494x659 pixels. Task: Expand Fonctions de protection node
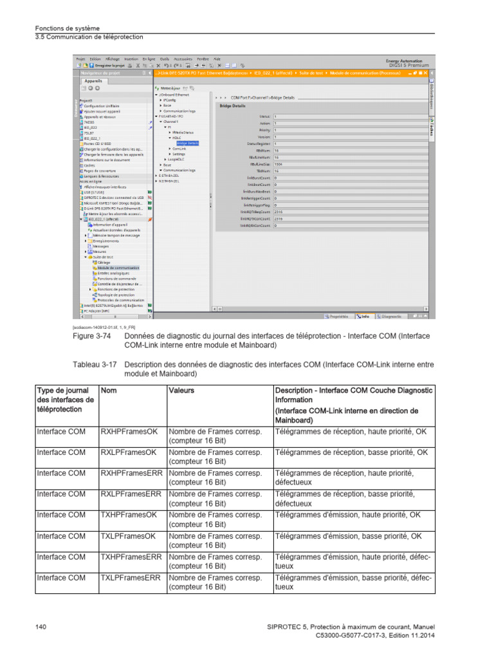pos(90,289)
